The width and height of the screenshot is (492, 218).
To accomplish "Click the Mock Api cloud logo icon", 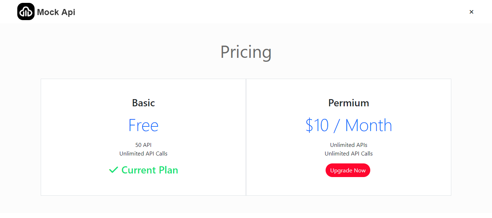I will [x=26, y=11].
